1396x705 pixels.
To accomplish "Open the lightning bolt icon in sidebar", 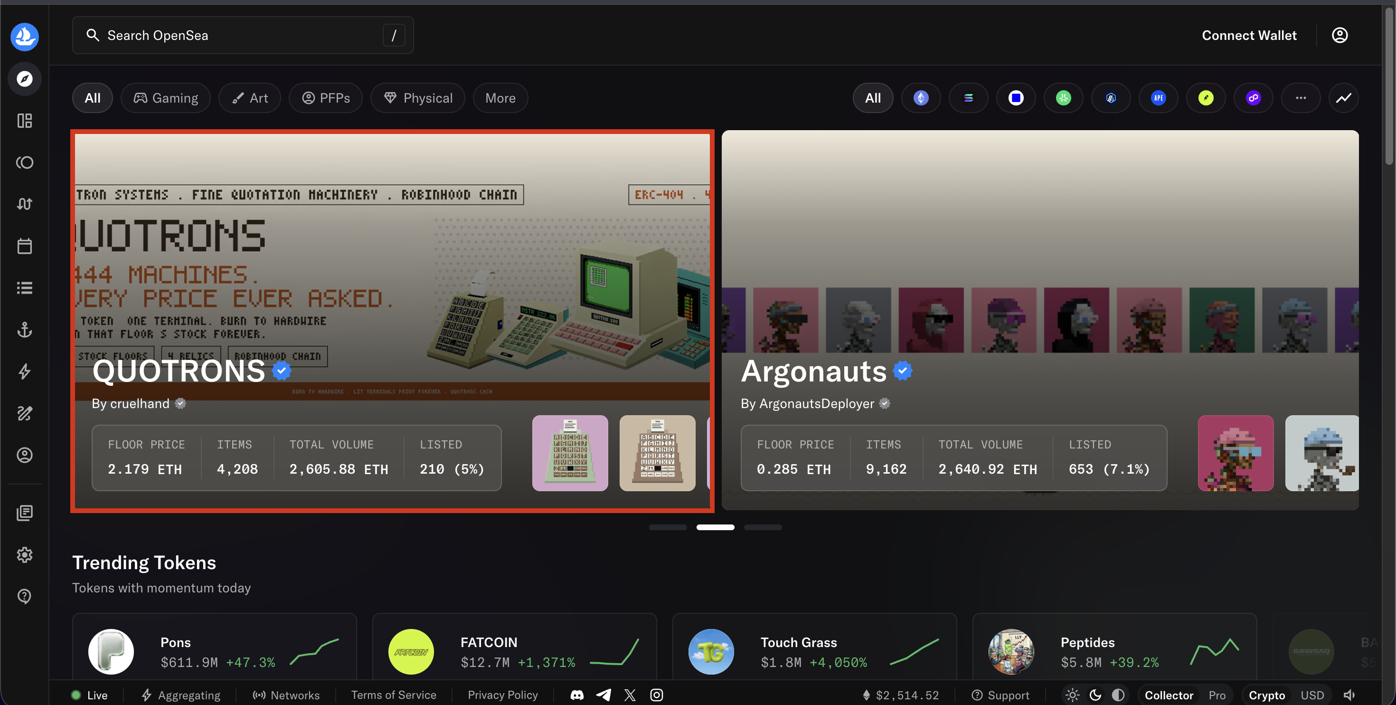I will click(24, 372).
